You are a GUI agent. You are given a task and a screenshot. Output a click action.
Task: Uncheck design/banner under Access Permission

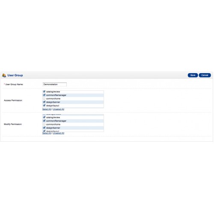[44, 102]
